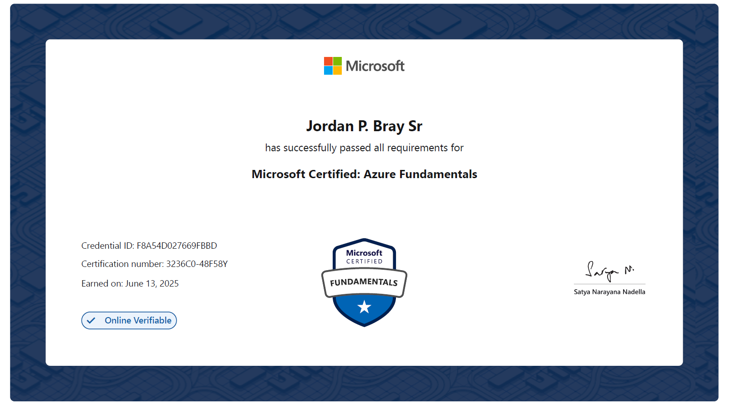730x405 pixels.
Task: Click "Earned on: June 13, 2025" line
Action: tap(130, 283)
